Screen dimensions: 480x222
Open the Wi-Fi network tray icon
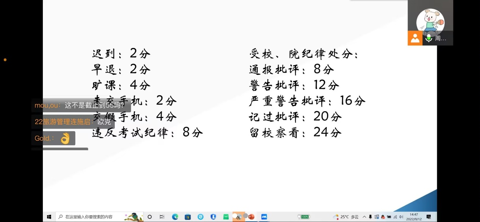point(395,217)
